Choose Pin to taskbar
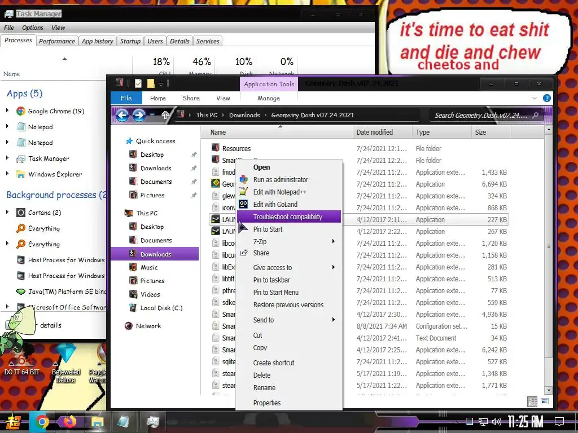The image size is (578, 433). [x=289, y=280]
